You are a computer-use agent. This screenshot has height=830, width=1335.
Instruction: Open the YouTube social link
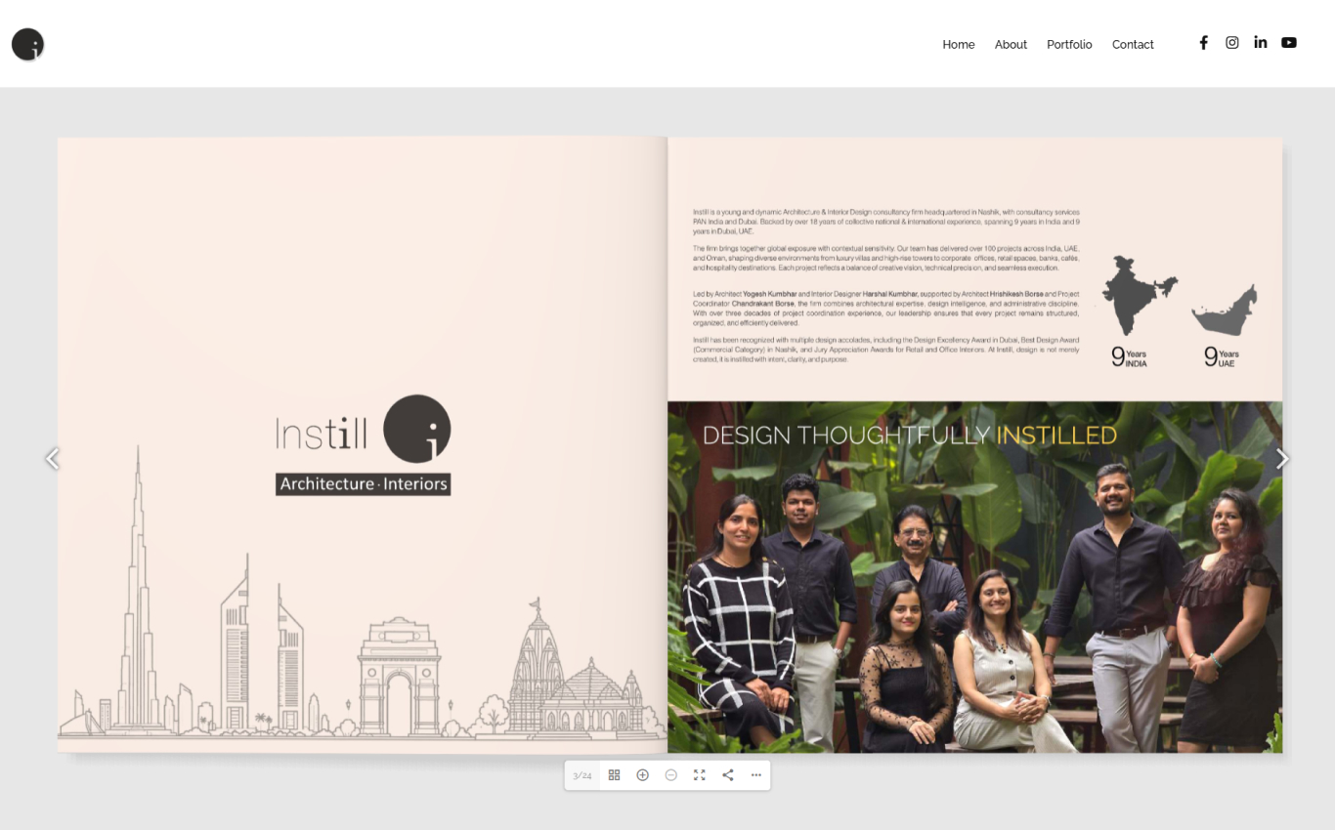pyautogui.click(x=1289, y=43)
